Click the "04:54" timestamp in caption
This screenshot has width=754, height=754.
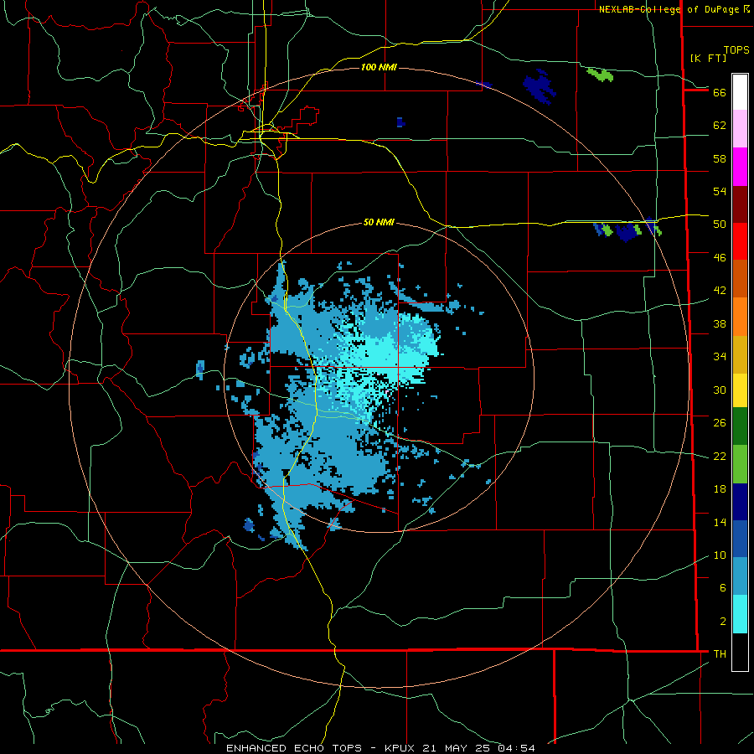[x=516, y=748]
